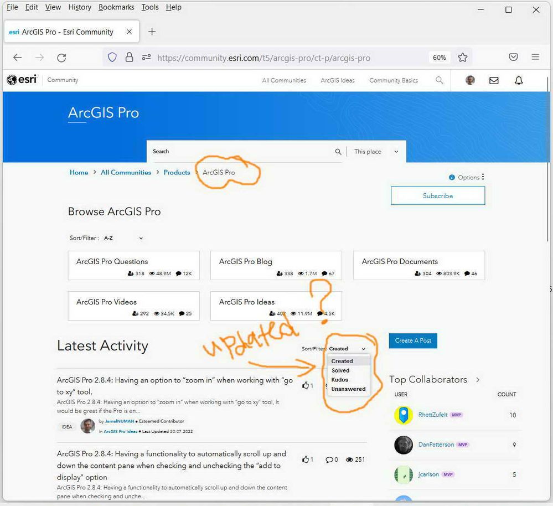Click the Subscribe button
Viewport: 553px width, 506px height.
click(438, 195)
